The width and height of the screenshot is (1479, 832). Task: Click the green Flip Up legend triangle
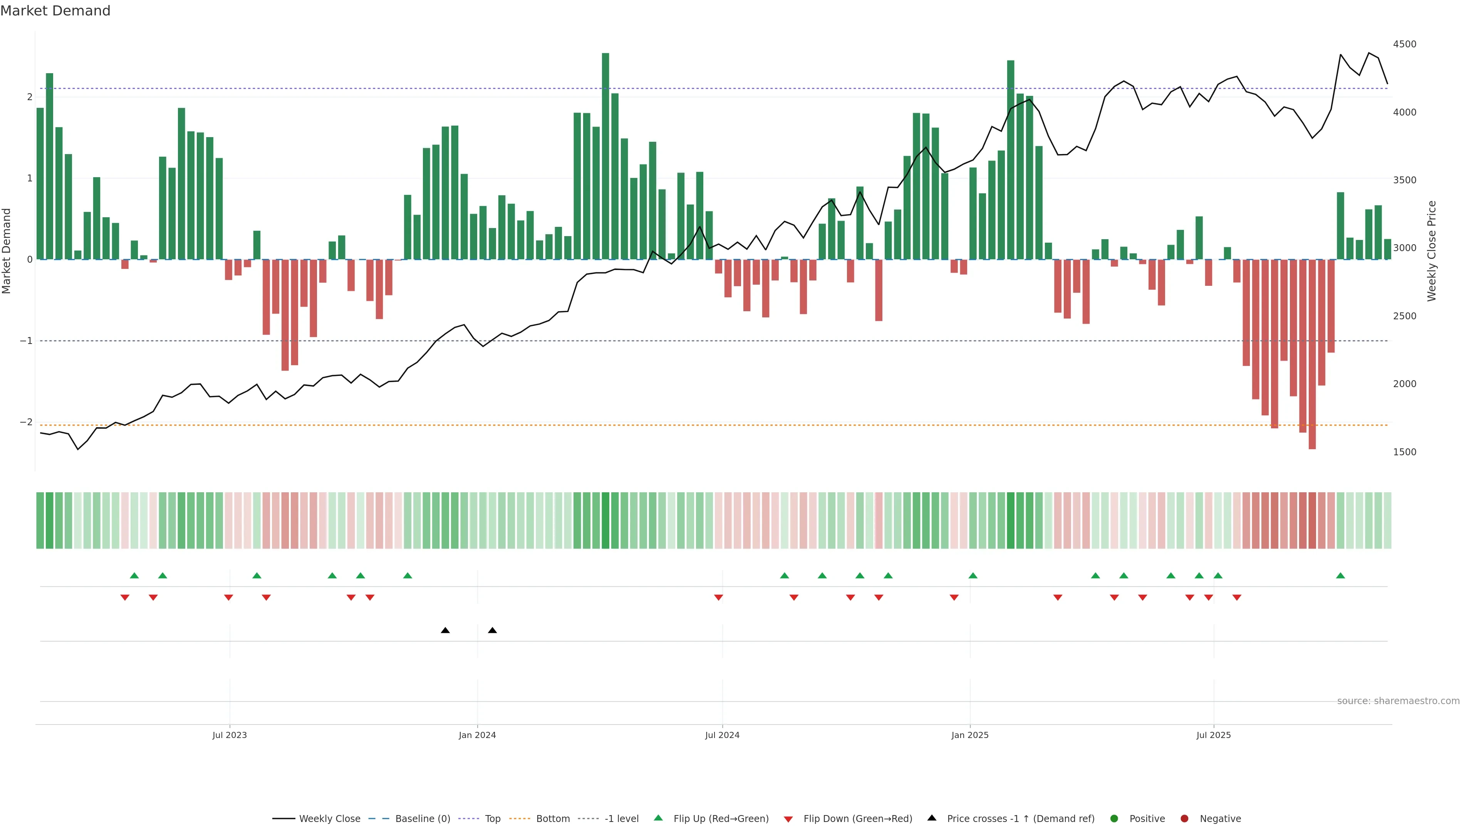coord(658,818)
